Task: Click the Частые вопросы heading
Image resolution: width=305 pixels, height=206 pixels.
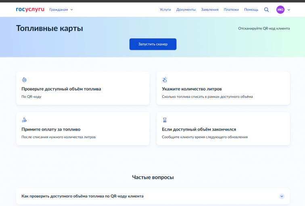Action: pyautogui.click(x=153, y=177)
